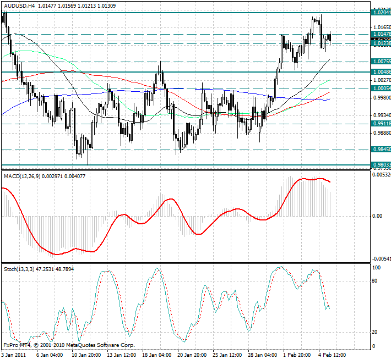Click the 1.0204 resistance level price tag

pyautogui.click(x=381, y=12)
